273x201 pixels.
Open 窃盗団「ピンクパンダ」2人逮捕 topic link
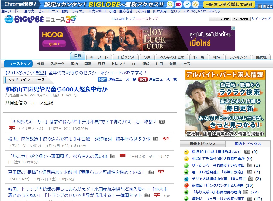[217, 185]
